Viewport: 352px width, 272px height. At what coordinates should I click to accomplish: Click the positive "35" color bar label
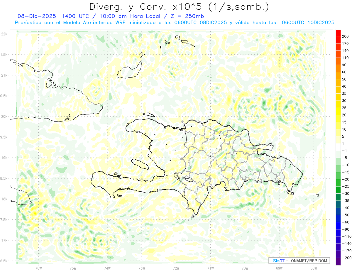345,94
